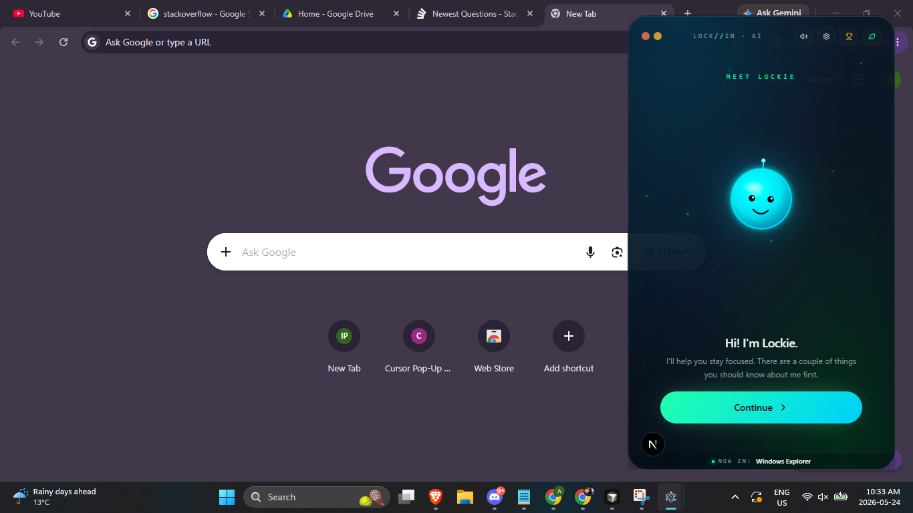This screenshot has height=513, width=913.
Task: Switch to the YouTube tab
Action: click(x=71, y=13)
